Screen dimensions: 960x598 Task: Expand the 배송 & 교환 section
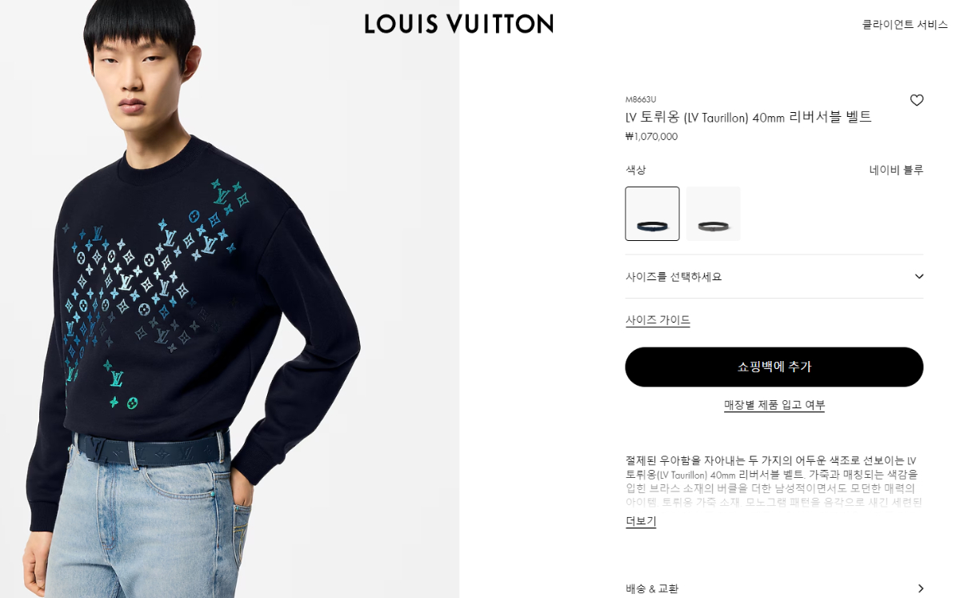[x=774, y=588]
